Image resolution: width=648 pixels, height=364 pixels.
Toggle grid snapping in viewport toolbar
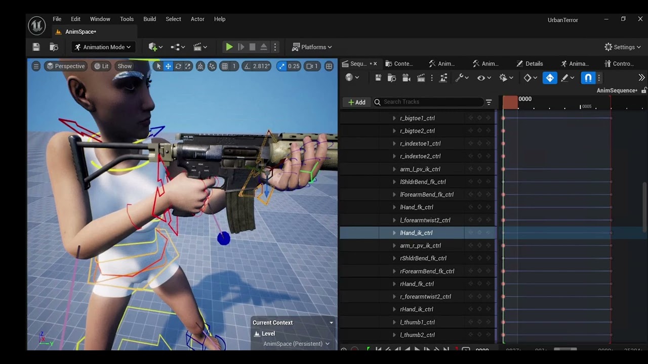(225, 66)
